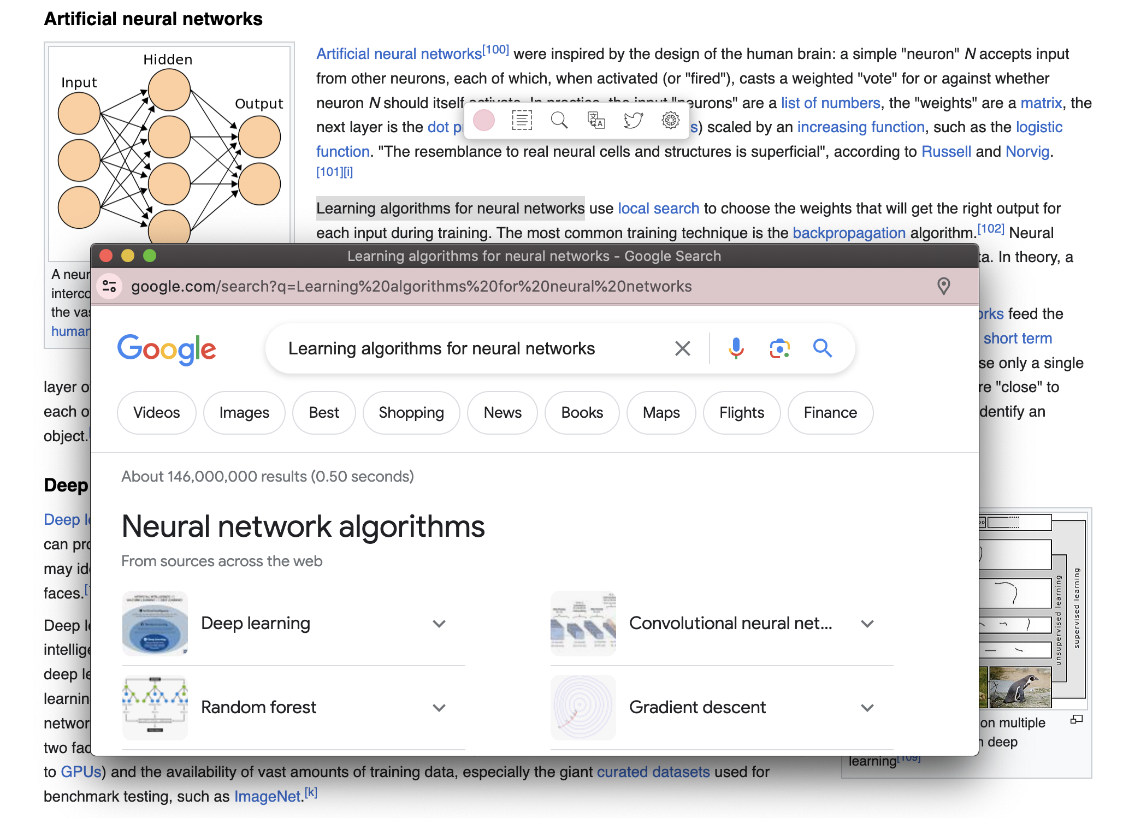
Task: Open the curated datasets link
Action: 653,772
